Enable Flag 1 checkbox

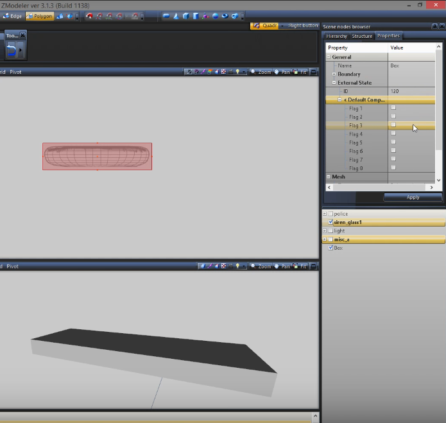pyautogui.click(x=393, y=108)
